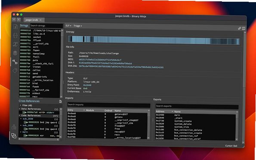Collapse the sub_2080 reference node

tap(21, 126)
